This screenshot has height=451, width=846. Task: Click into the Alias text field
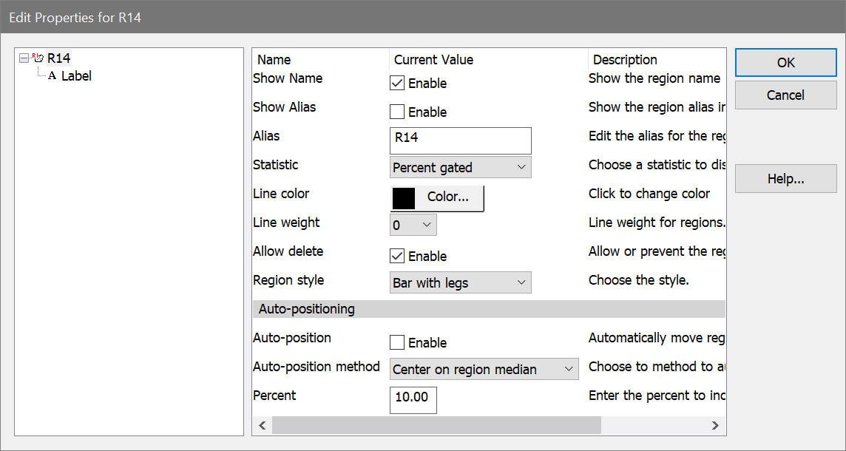(x=460, y=140)
